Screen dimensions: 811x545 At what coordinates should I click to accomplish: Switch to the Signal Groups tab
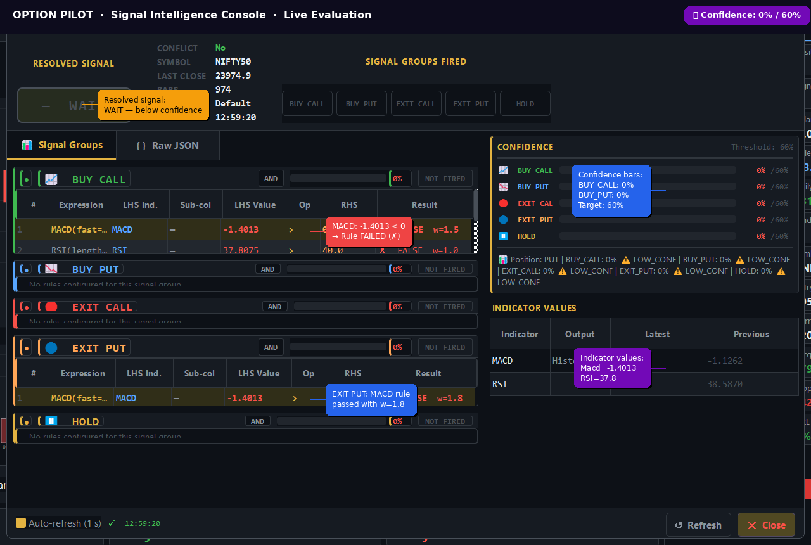coord(61,145)
